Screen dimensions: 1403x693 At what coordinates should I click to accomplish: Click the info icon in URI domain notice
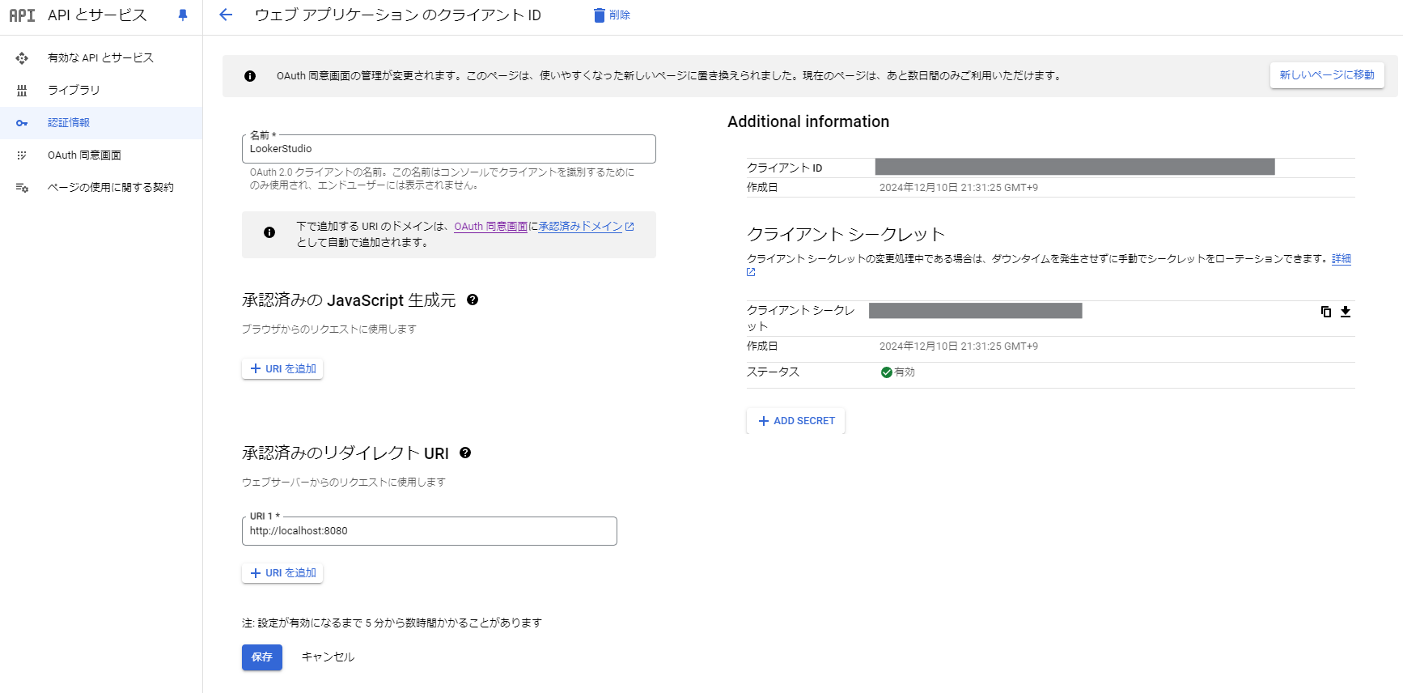click(269, 232)
